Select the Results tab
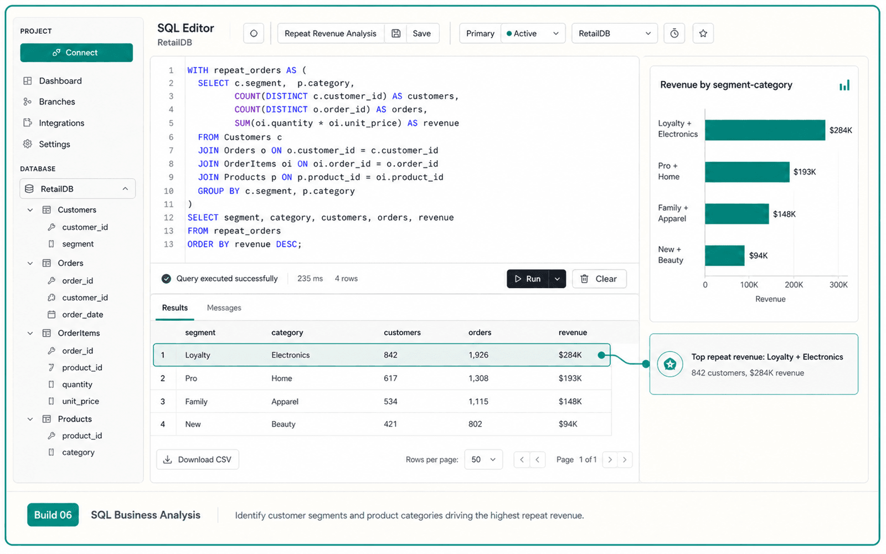This screenshot has width=886, height=554. pyautogui.click(x=175, y=308)
